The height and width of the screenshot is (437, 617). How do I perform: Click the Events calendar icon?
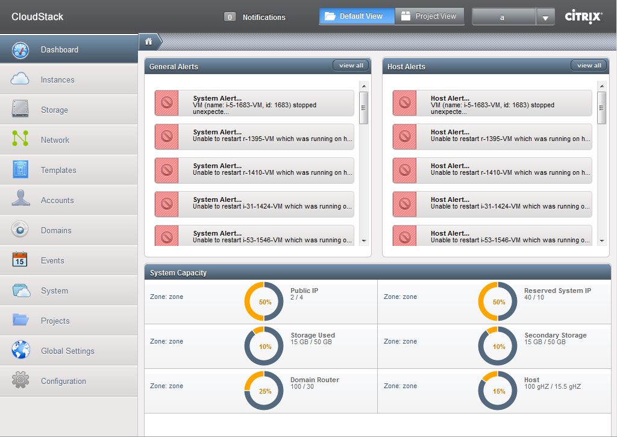[20, 259]
